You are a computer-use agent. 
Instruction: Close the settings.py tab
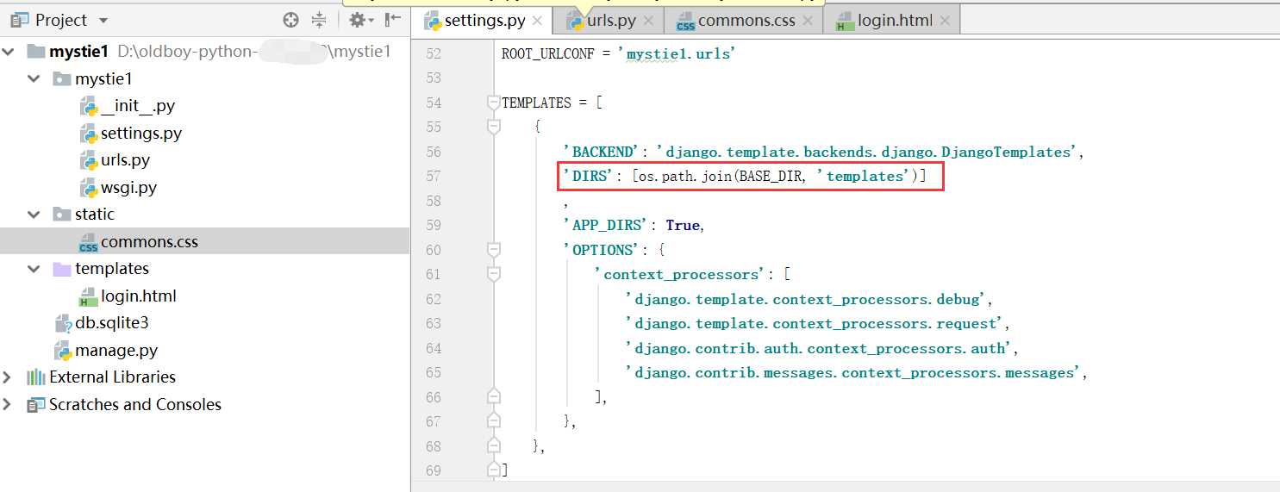tap(538, 21)
